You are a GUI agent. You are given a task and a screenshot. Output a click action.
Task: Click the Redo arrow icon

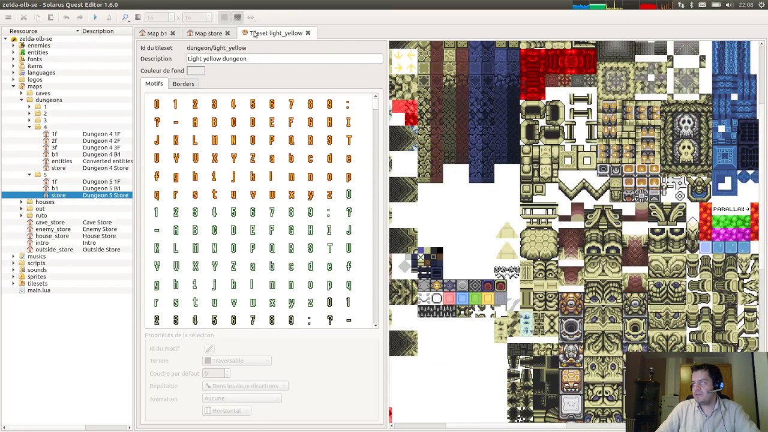click(79, 17)
